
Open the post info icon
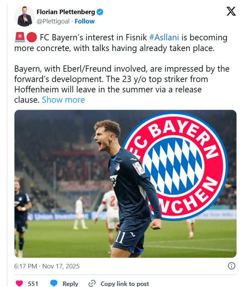click(x=232, y=266)
